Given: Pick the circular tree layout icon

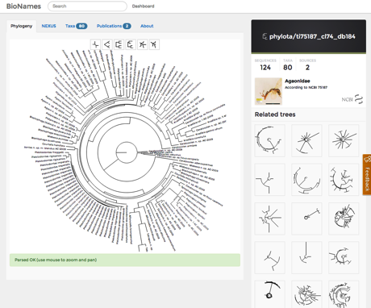Looking at the screenshot, I should (x=142, y=44).
